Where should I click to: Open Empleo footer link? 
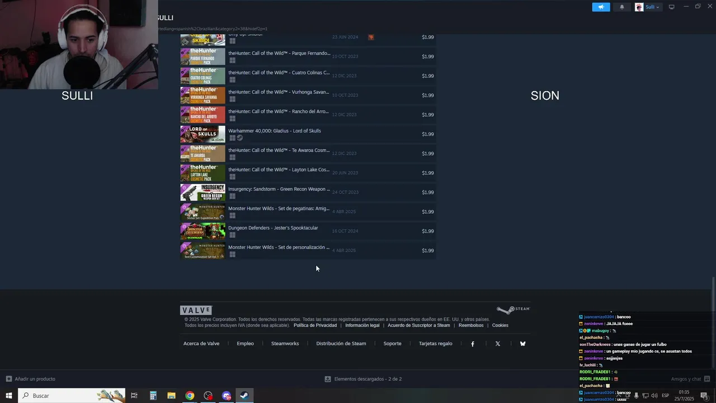245,344
